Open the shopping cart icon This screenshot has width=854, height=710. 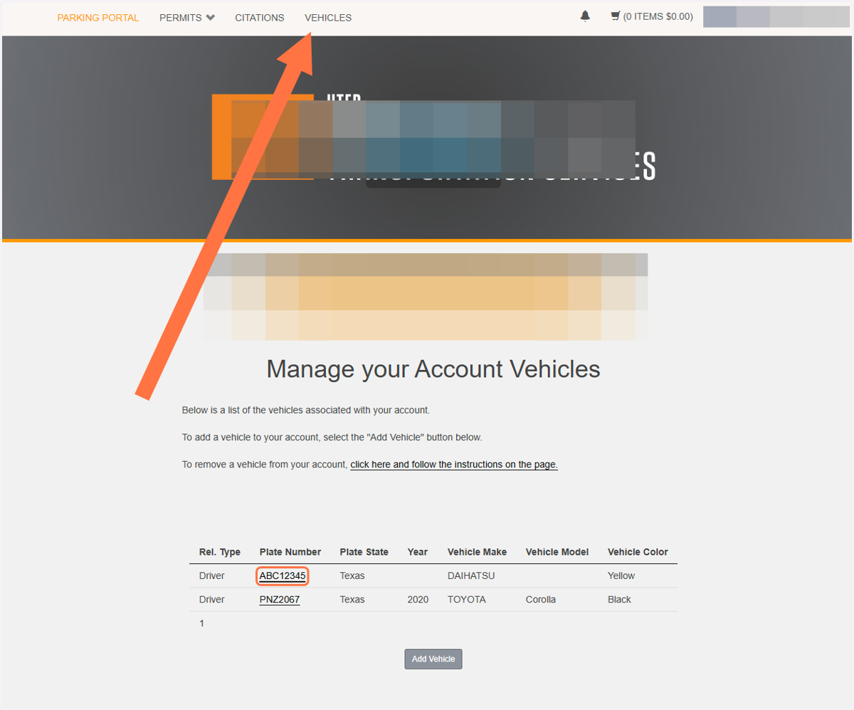tap(616, 16)
